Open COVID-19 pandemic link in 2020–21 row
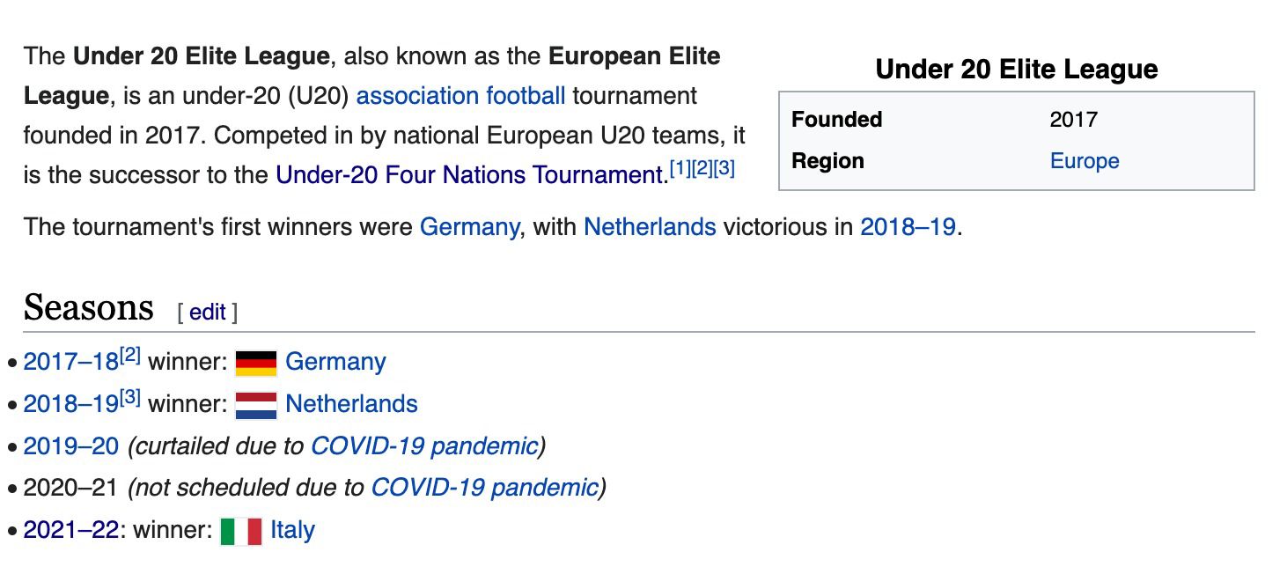 tap(484, 488)
